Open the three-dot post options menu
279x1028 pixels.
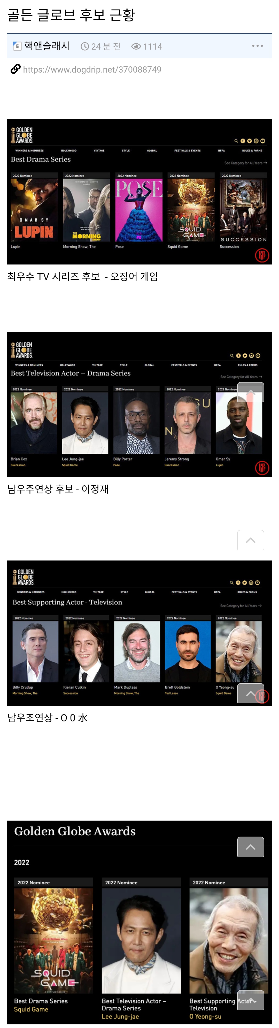tap(258, 46)
